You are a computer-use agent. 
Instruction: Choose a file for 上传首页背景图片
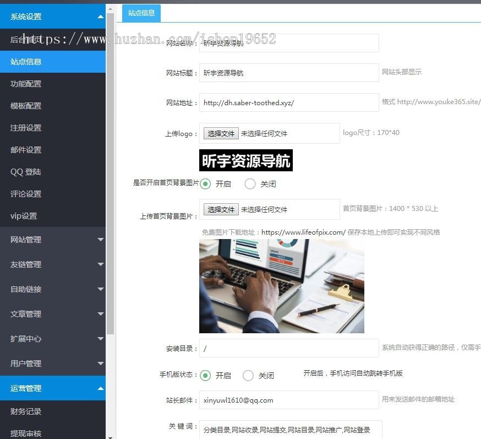coord(221,210)
